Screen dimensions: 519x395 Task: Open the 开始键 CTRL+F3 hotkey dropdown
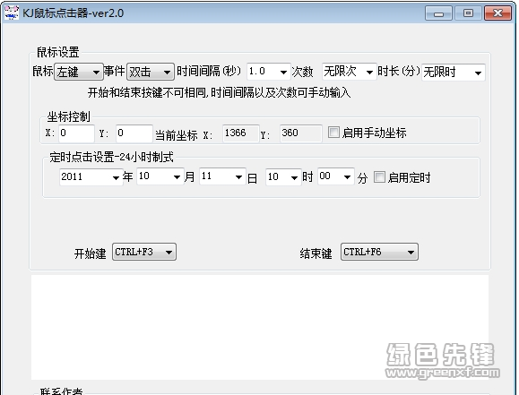(x=144, y=252)
